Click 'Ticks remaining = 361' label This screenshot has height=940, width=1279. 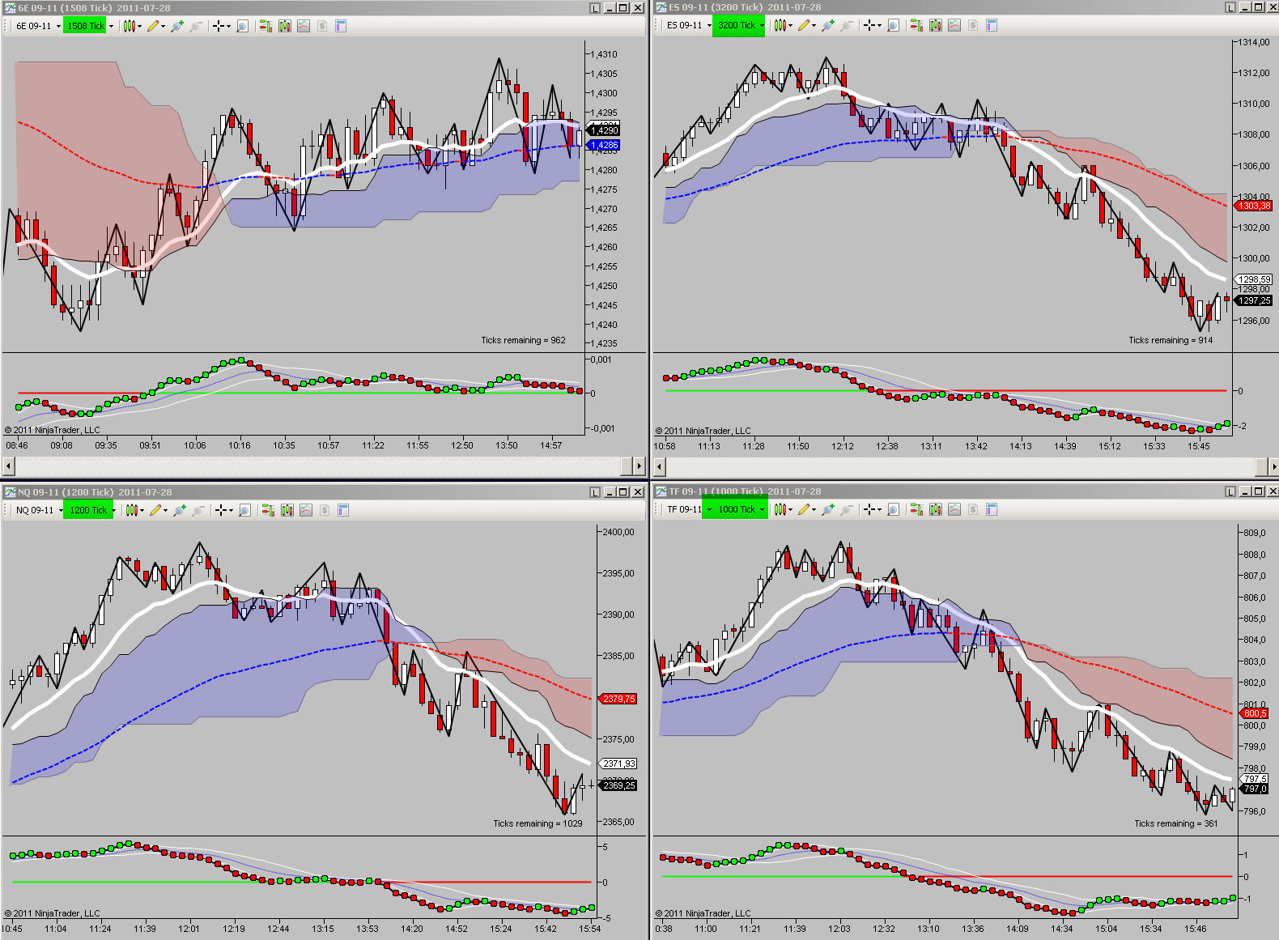(1175, 823)
